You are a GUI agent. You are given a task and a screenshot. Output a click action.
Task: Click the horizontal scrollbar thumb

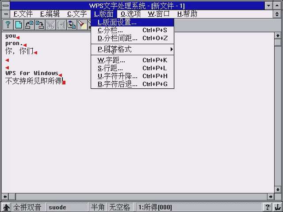(12, 197)
